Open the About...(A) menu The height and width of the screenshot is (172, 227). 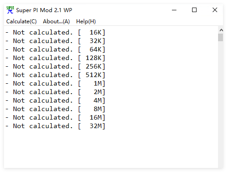click(56, 21)
